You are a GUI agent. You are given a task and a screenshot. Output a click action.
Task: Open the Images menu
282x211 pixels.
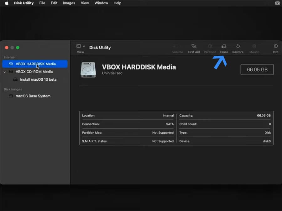(69, 3)
